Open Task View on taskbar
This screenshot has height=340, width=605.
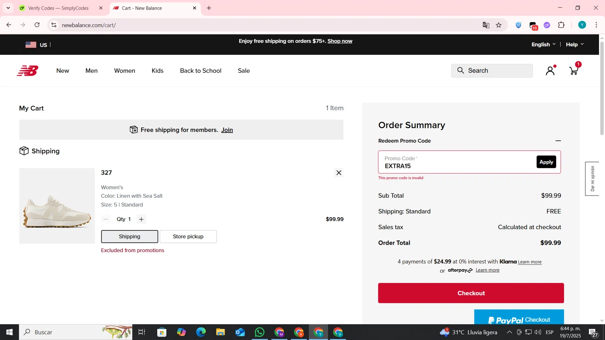[142, 332]
